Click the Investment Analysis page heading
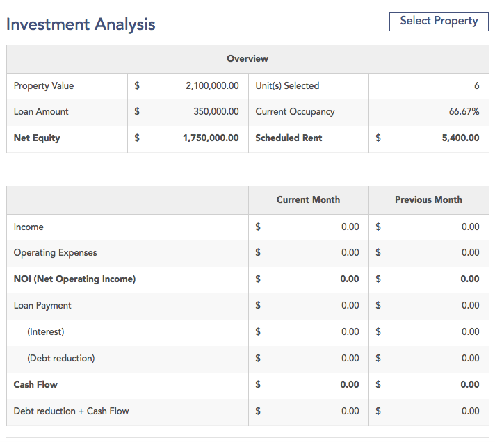Screen dimensions: 495x442 tap(81, 24)
